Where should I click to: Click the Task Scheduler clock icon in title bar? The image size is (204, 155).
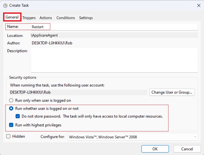coord(5,5)
